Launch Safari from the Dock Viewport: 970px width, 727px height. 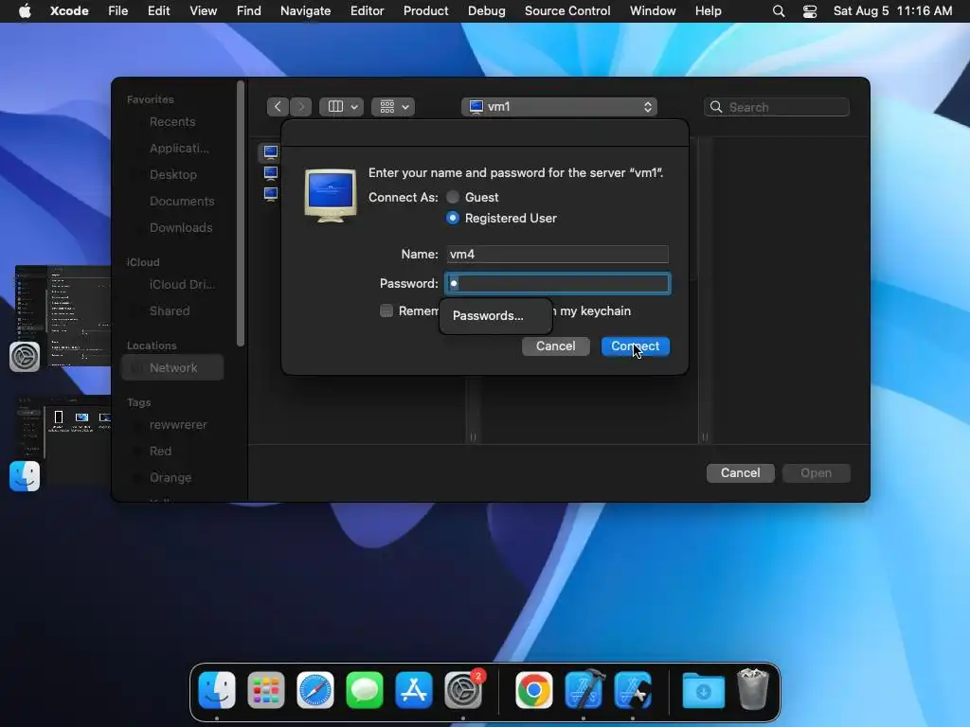pyautogui.click(x=315, y=690)
